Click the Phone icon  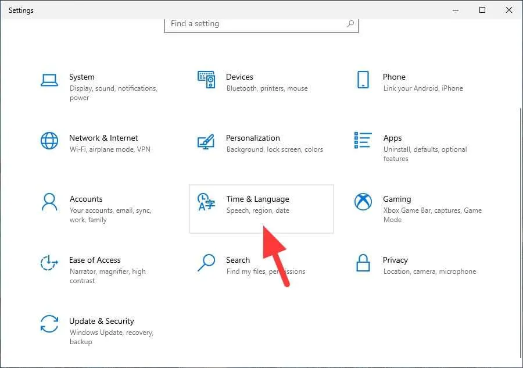(363, 80)
